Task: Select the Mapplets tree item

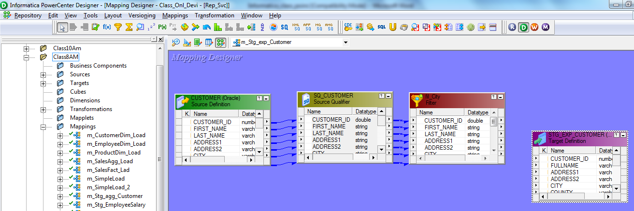Action: click(82, 118)
